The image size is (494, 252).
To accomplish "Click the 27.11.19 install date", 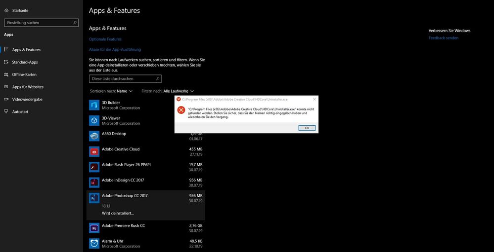I will point(196,154).
